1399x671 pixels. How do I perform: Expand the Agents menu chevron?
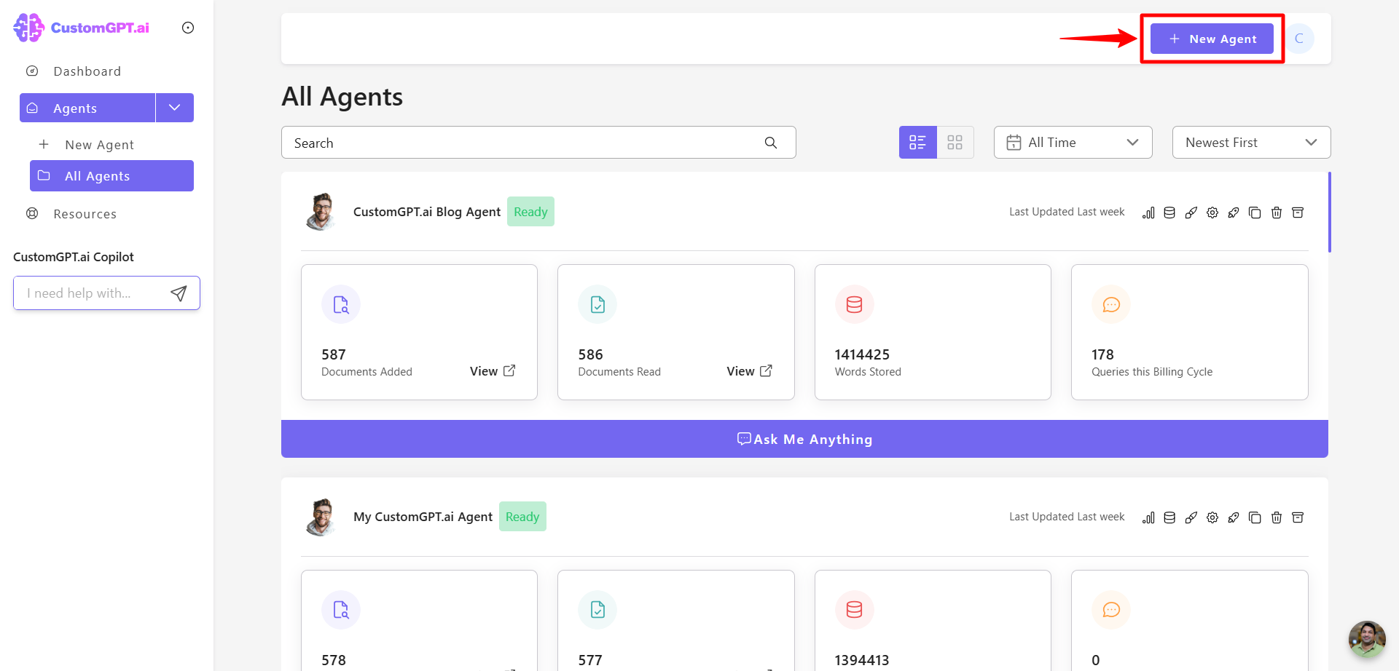point(175,108)
